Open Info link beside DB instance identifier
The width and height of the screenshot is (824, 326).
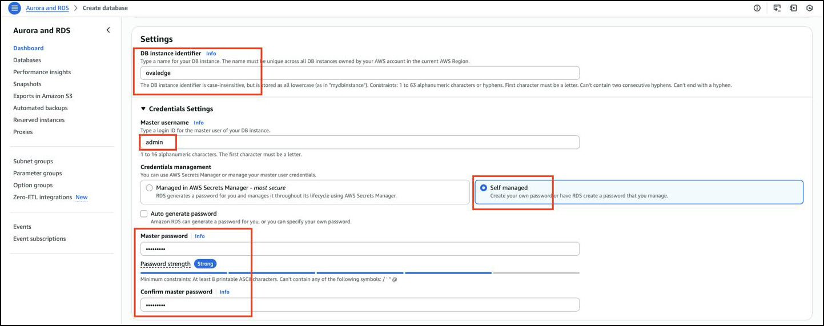[x=211, y=54]
